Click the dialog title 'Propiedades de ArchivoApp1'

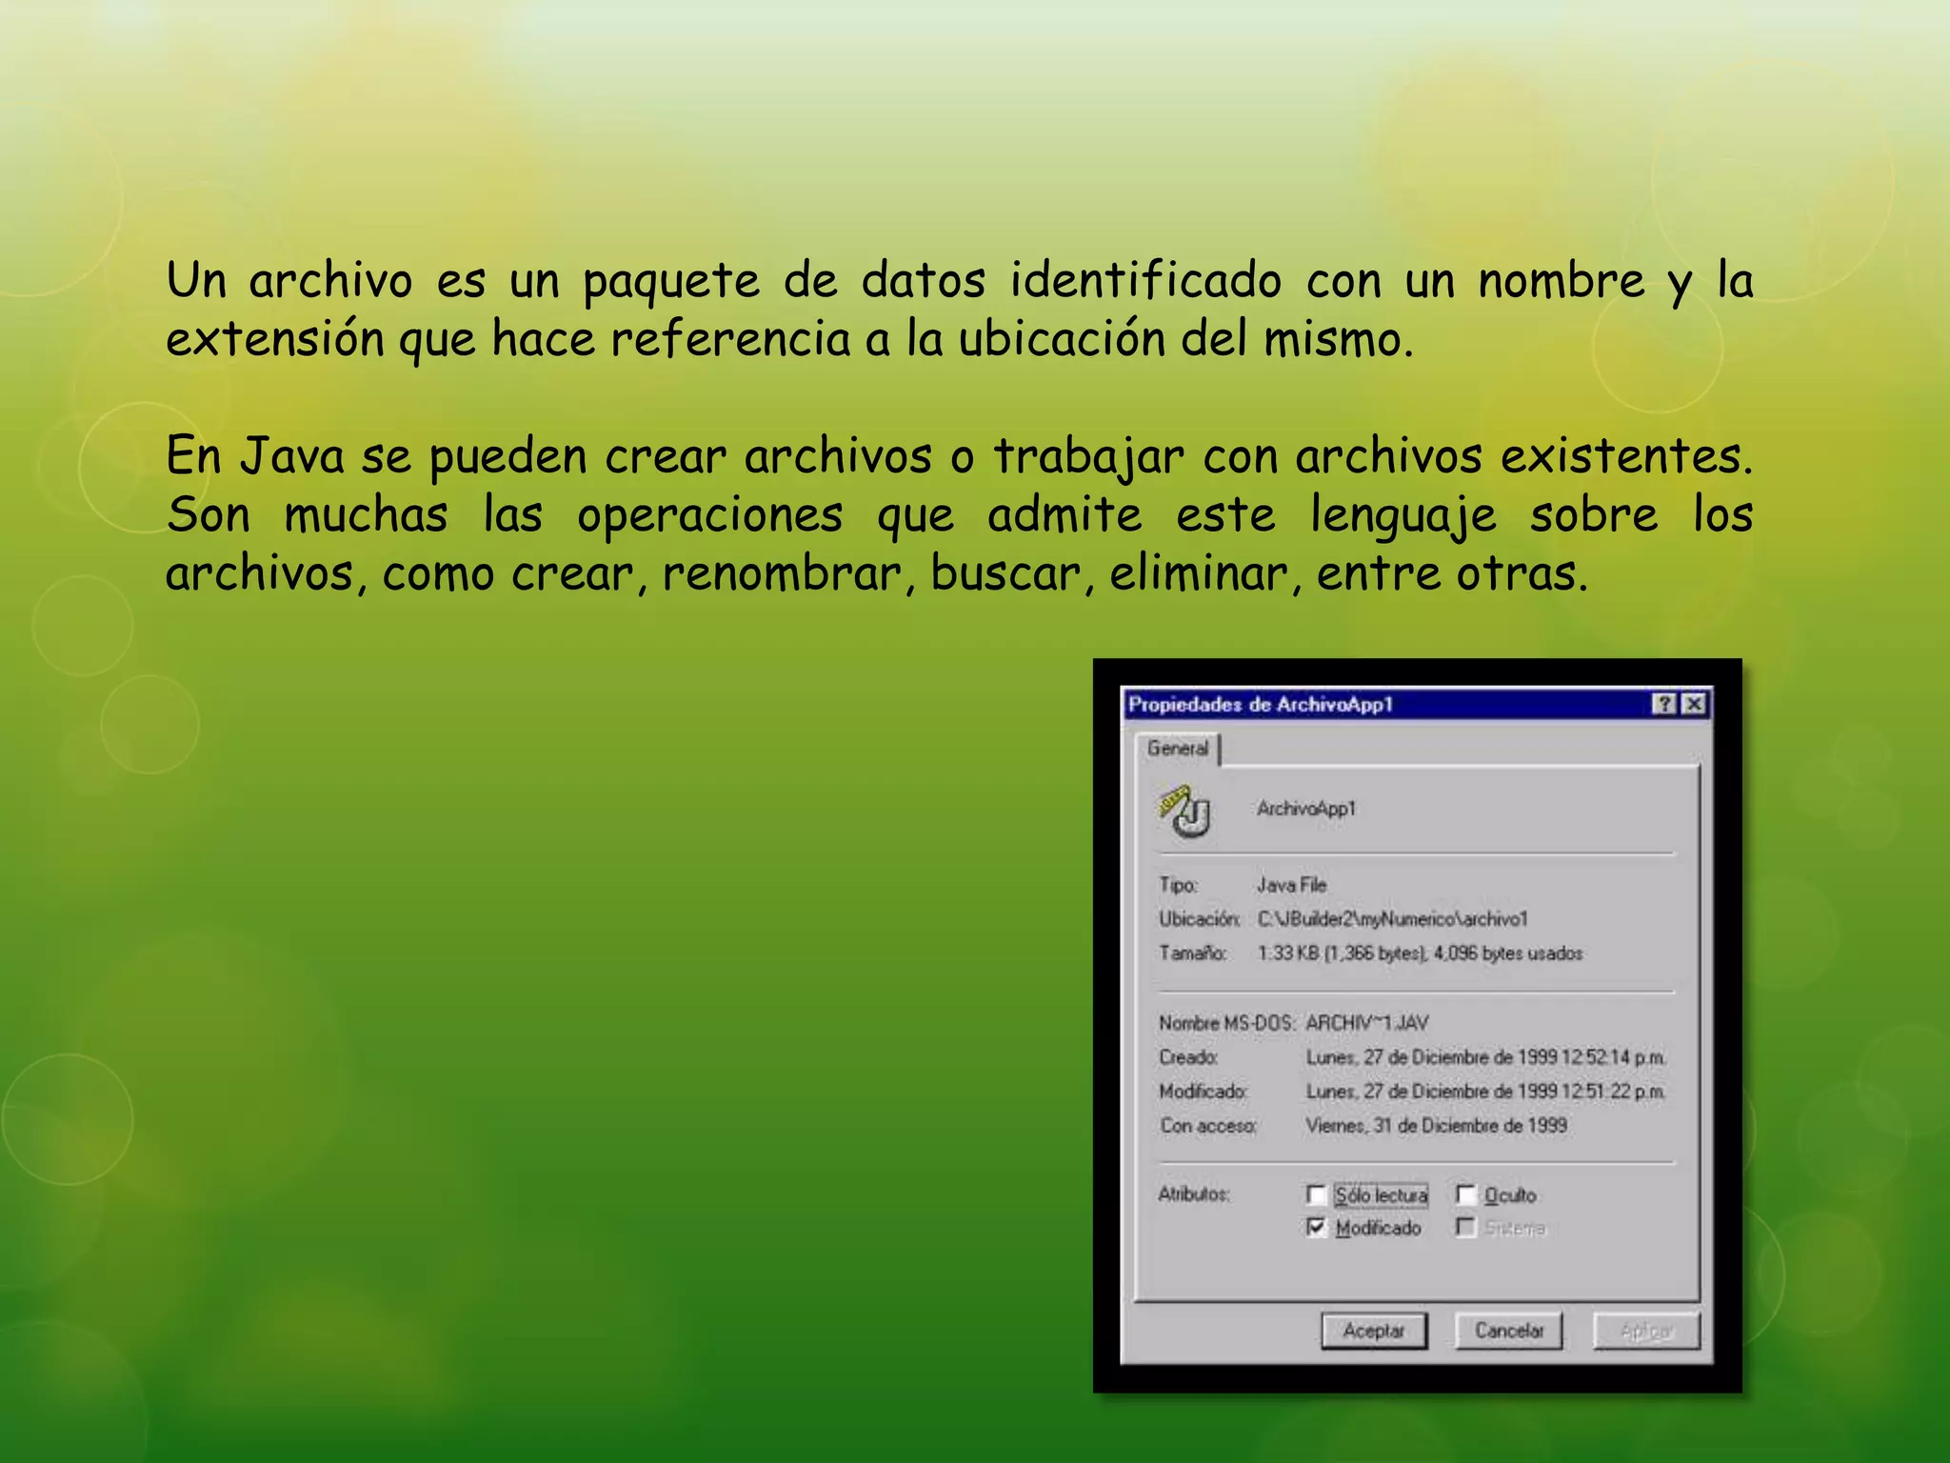[1260, 705]
